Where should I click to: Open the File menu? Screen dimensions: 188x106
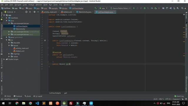[2, 5]
